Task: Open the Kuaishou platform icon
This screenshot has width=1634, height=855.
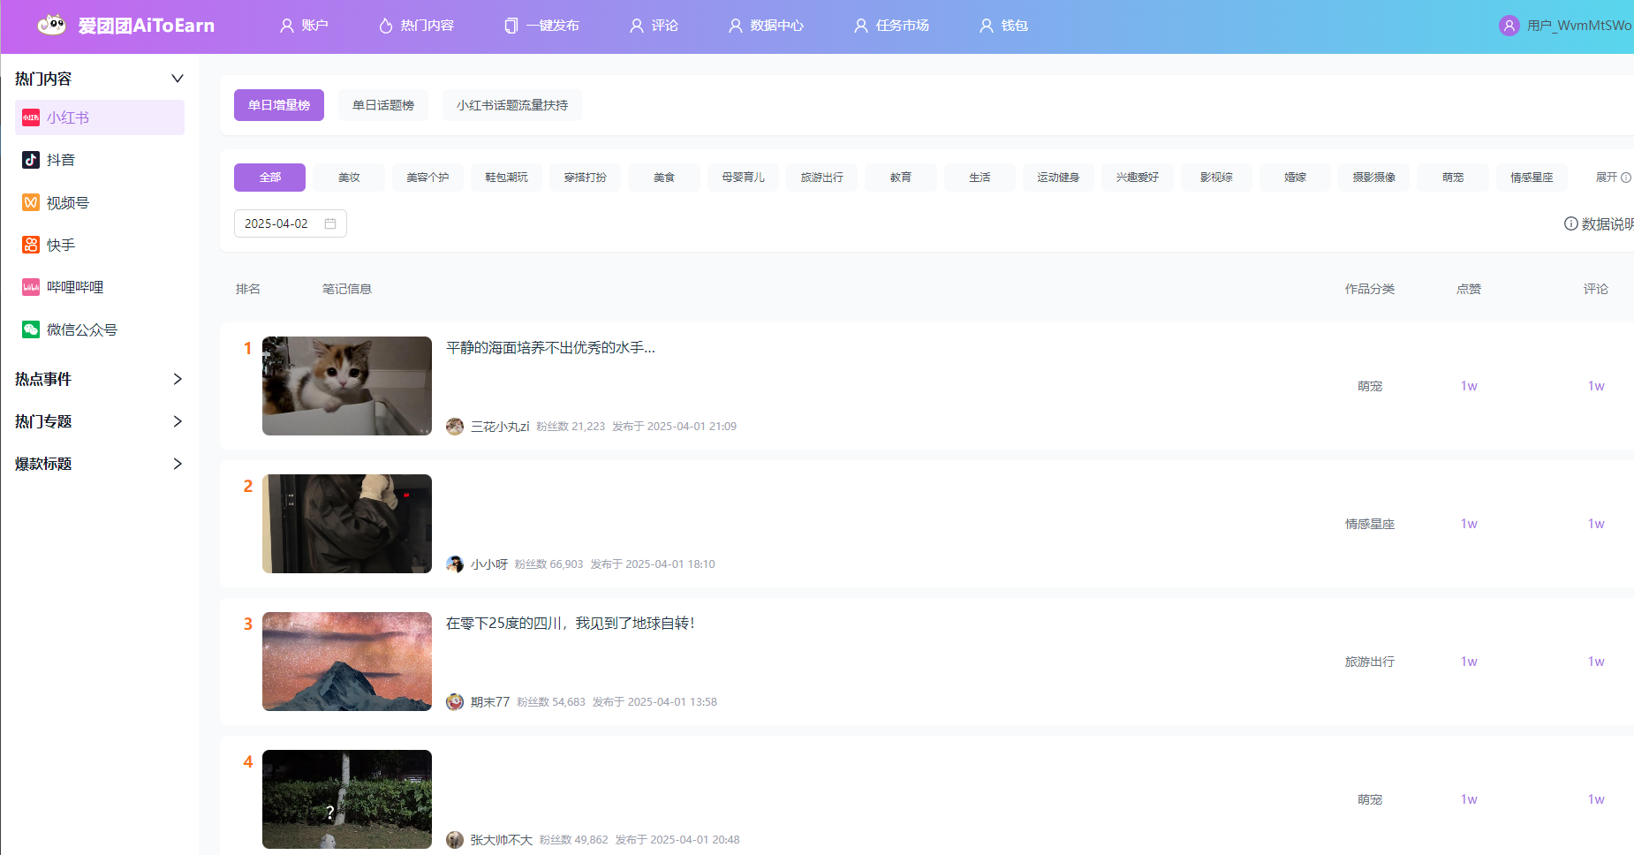Action: pos(31,245)
